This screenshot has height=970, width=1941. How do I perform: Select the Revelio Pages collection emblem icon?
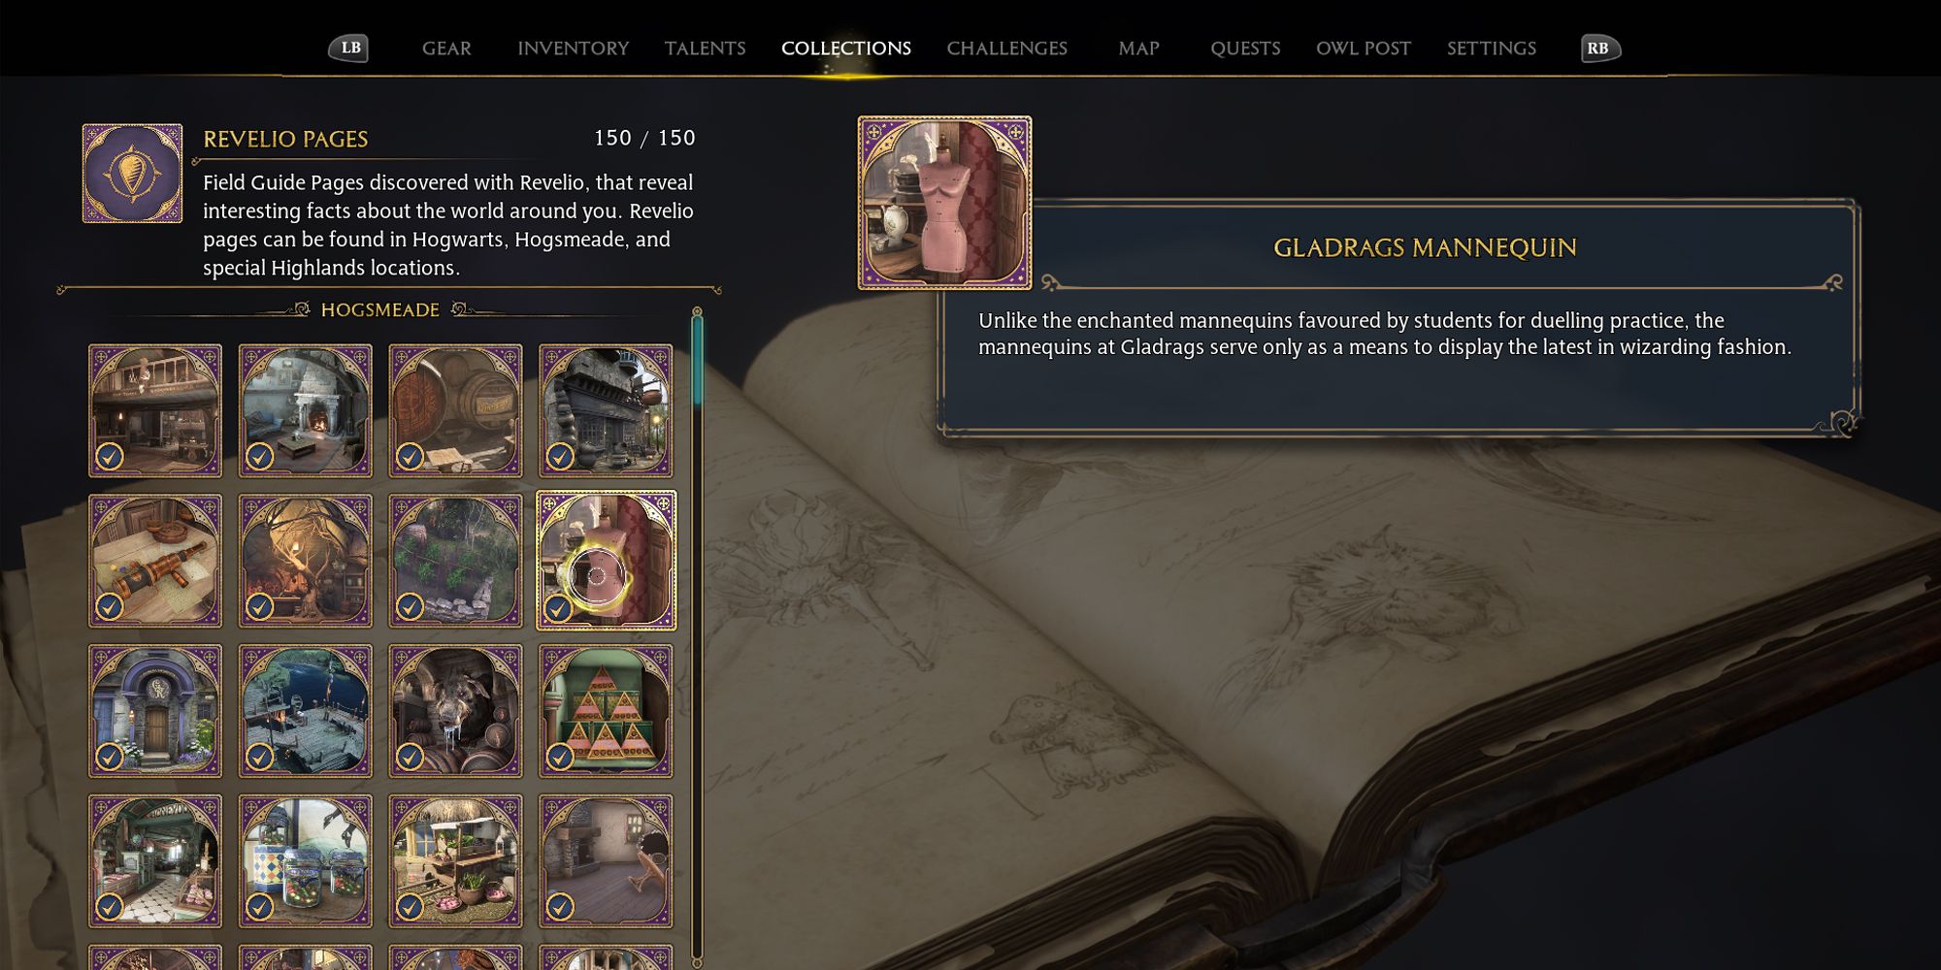coord(132,174)
